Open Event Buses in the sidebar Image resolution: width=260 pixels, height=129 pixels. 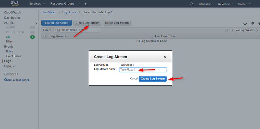(x=14, y=56)
